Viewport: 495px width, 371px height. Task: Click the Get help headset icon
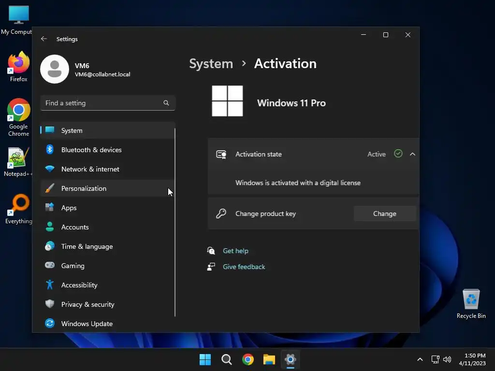coord(211,251)
